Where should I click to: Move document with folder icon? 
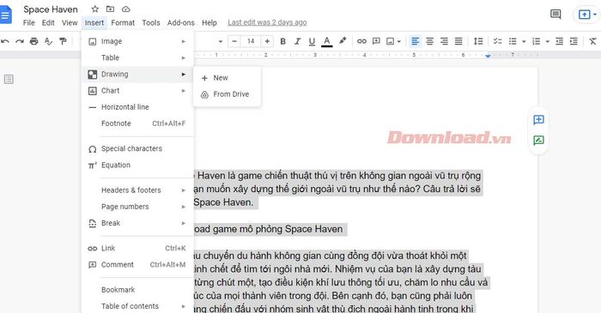(111, 9)
